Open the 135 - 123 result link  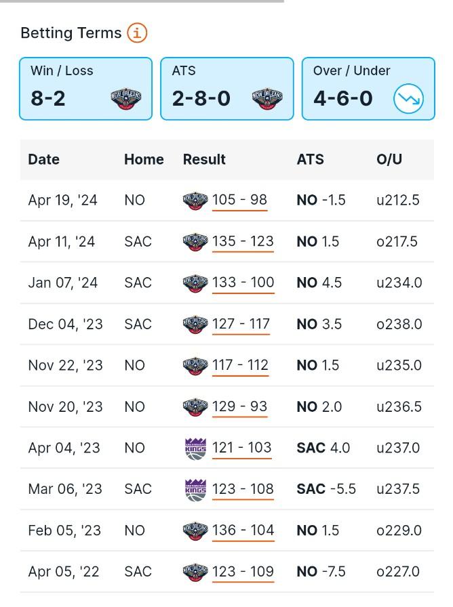click(243, 242)
